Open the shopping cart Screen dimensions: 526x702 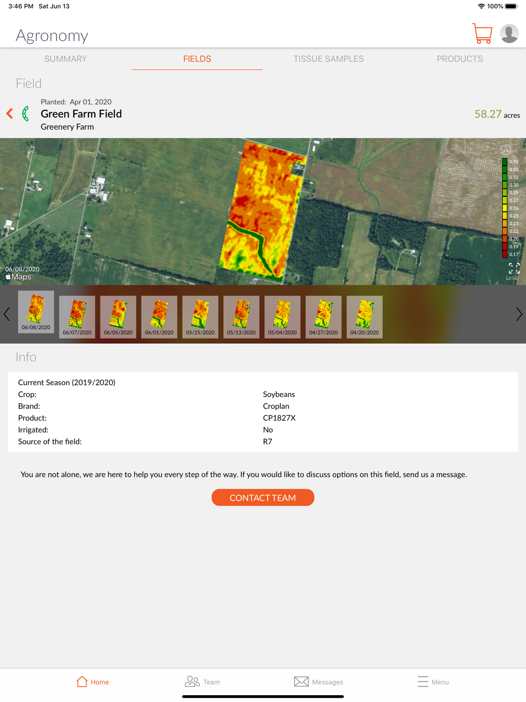482,34
